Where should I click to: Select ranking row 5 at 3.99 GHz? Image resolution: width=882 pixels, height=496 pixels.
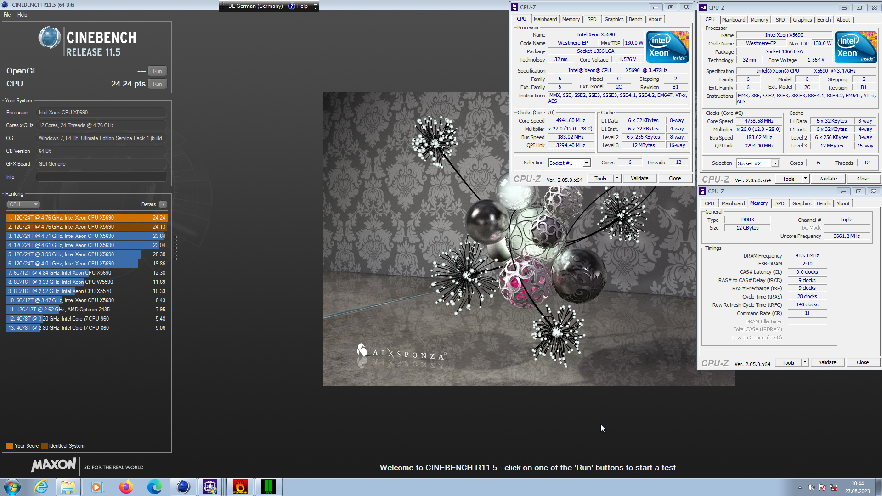tap(87, 254)
